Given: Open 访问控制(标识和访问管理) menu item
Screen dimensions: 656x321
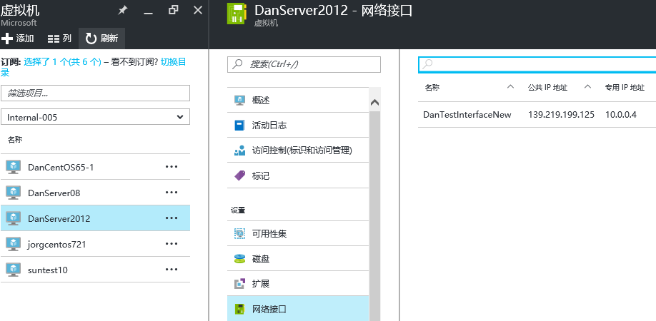Looking at the screenshot, I should [x=302, y=151].
